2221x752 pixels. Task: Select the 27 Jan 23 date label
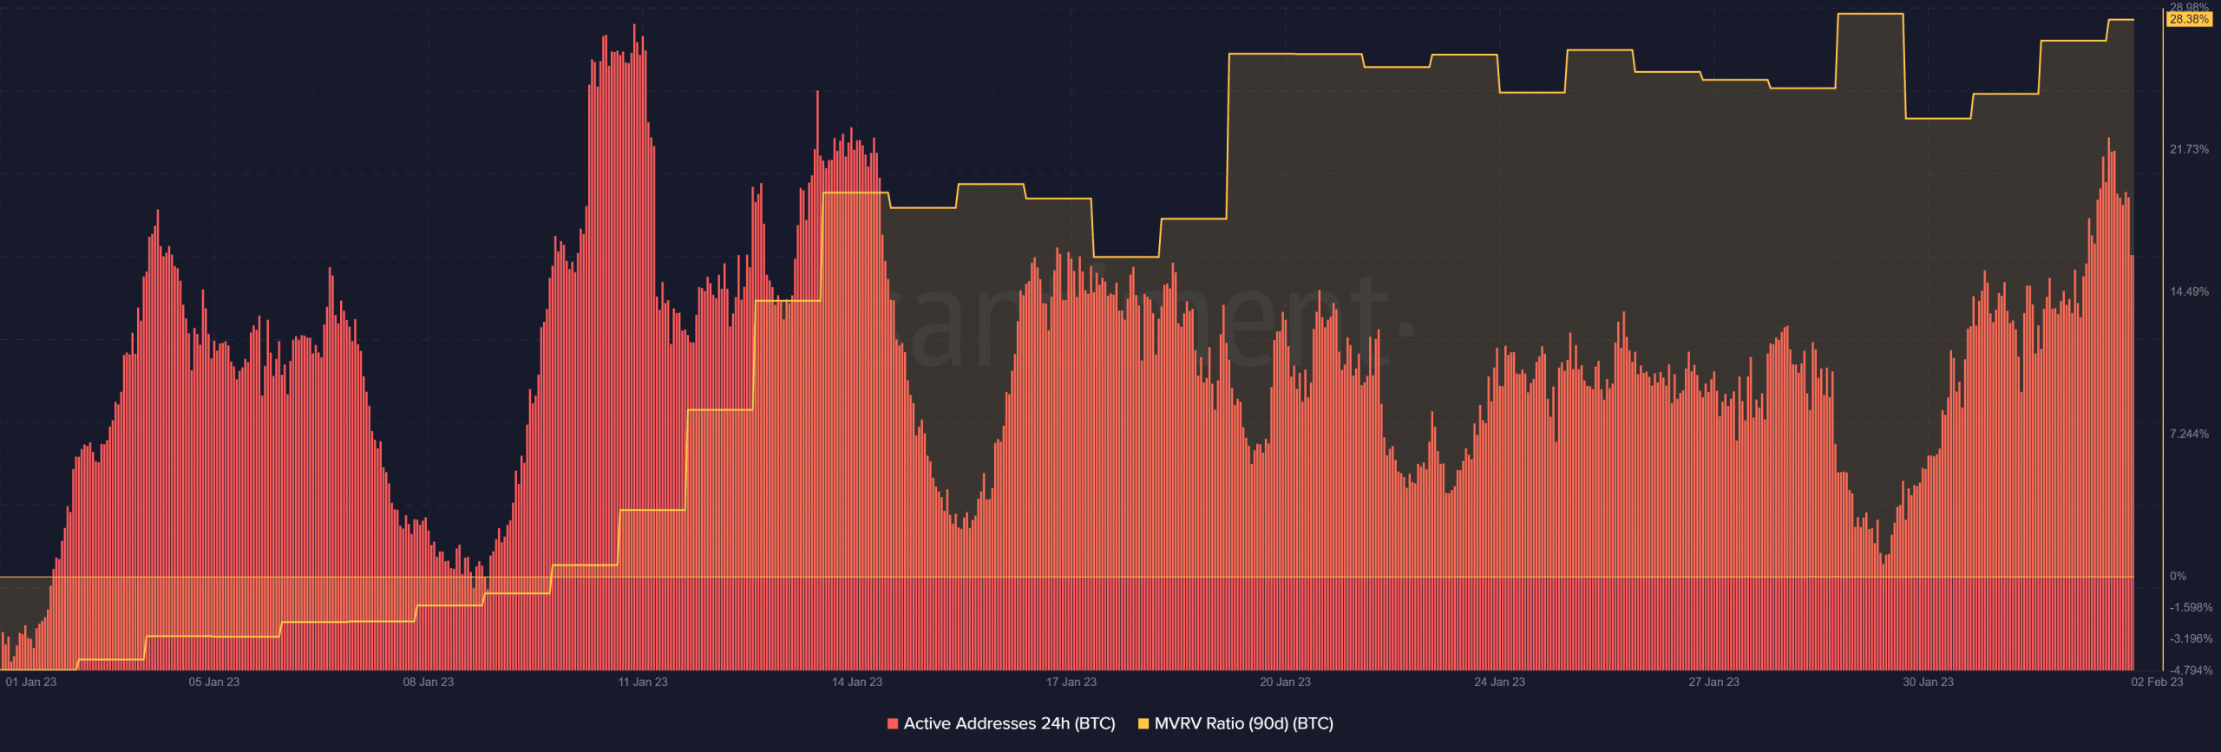pyautogui.click(x=1714, y=682)
